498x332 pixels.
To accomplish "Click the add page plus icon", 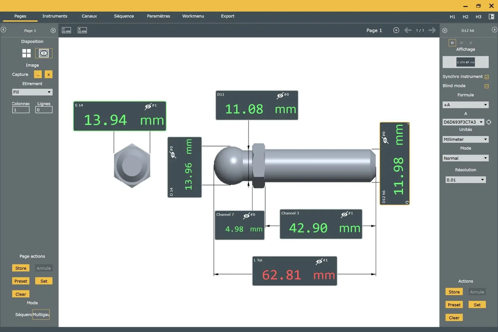I will click(396, 30).
